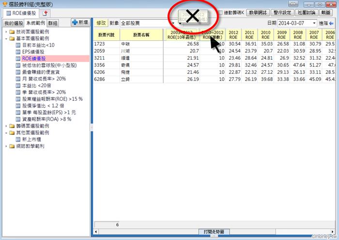Click the 股票名稱 column header
The image size is (339, 240).
click(141, 34)
